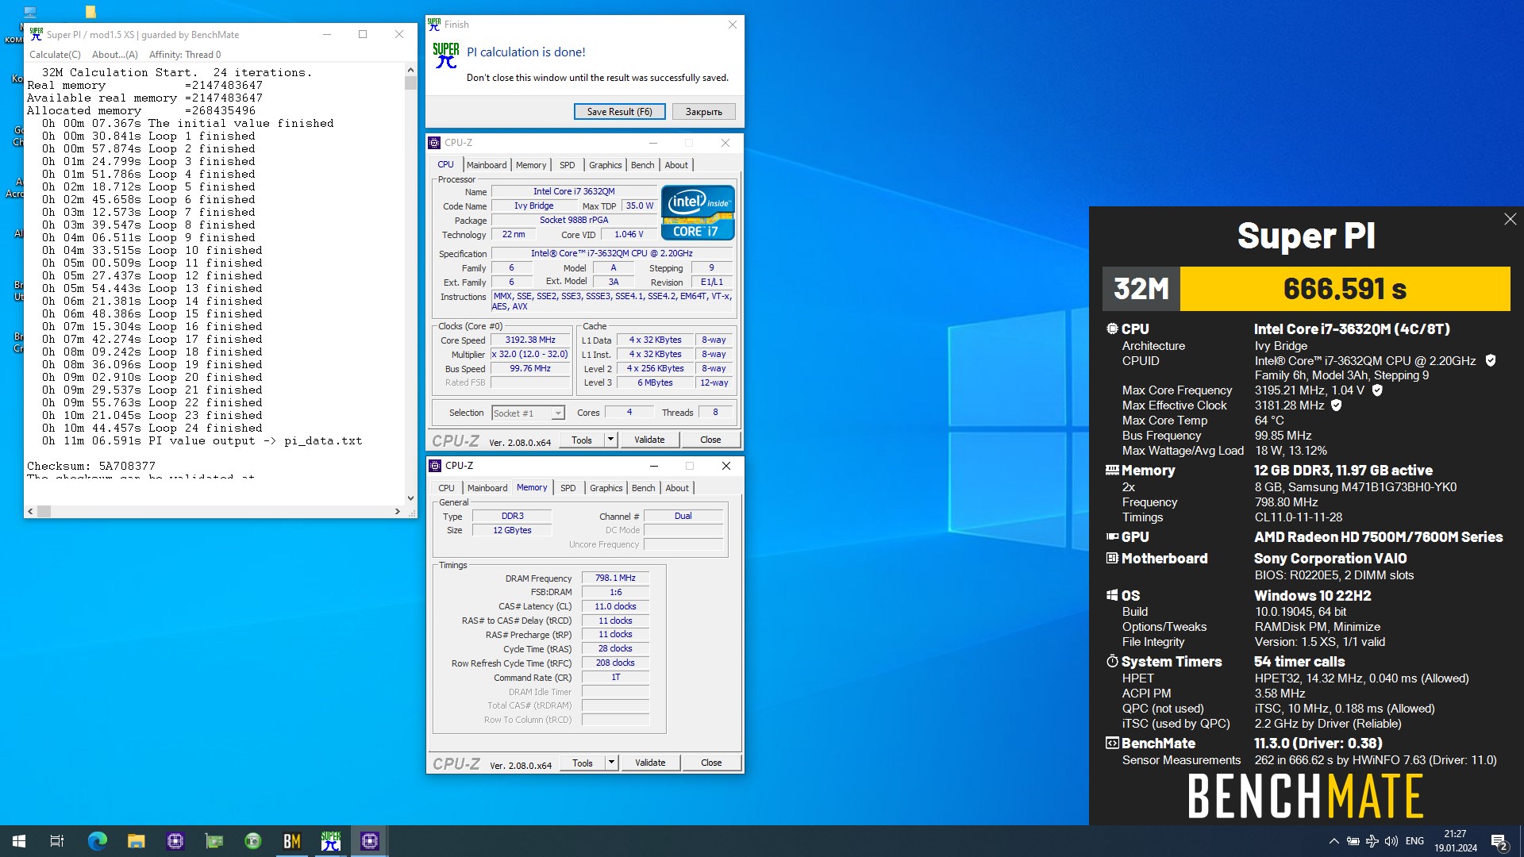Open File Explorer from the taskbar

click(x=136, y=841)
